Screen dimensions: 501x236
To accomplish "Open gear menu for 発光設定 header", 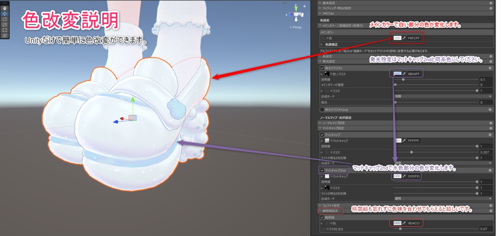I will coord(490,61).
